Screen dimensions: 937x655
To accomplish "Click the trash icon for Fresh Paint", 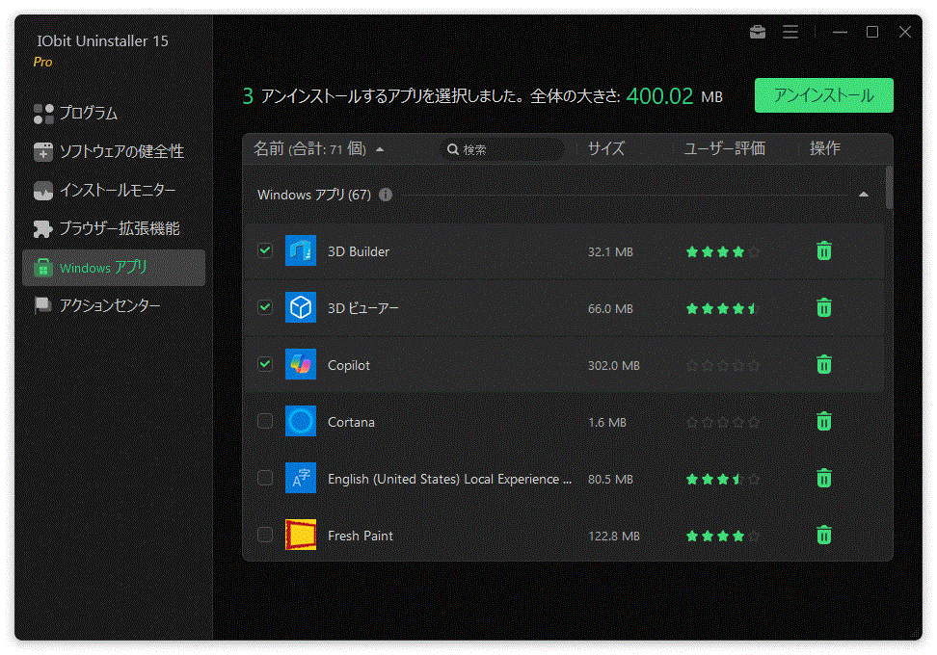I will 823,535.
